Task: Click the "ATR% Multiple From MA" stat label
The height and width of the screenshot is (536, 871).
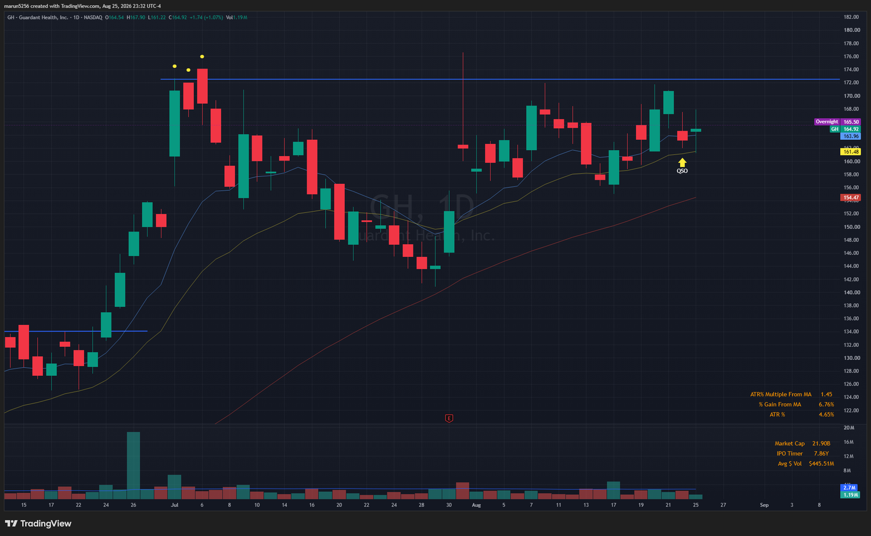Action: pos(780,394)
